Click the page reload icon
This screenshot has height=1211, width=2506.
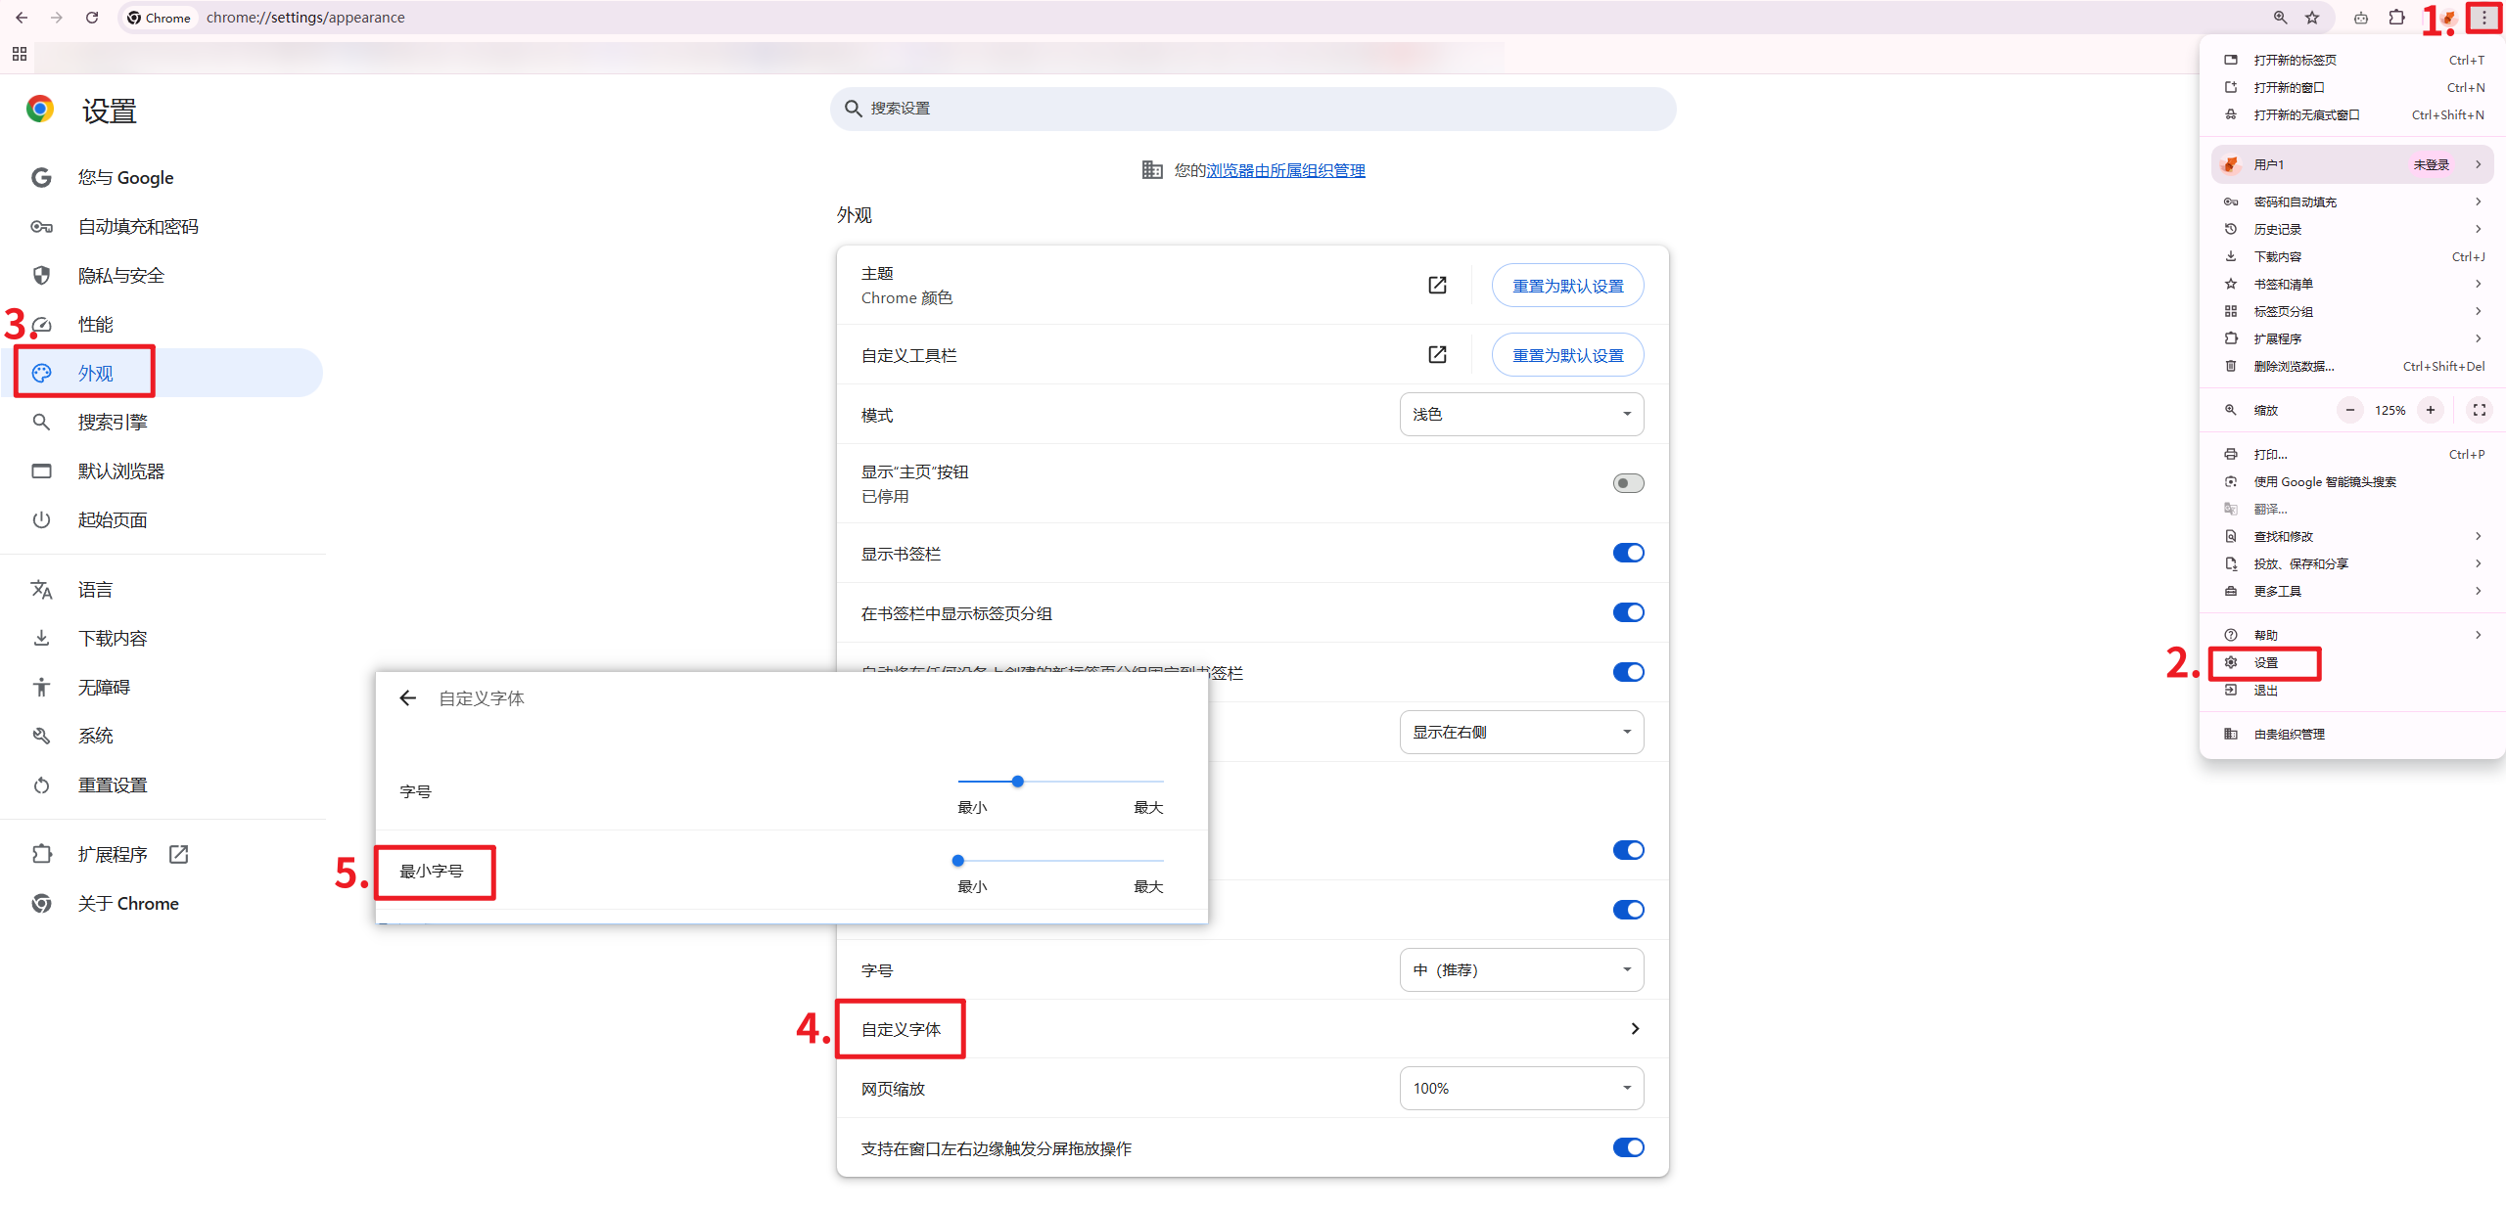92,18
